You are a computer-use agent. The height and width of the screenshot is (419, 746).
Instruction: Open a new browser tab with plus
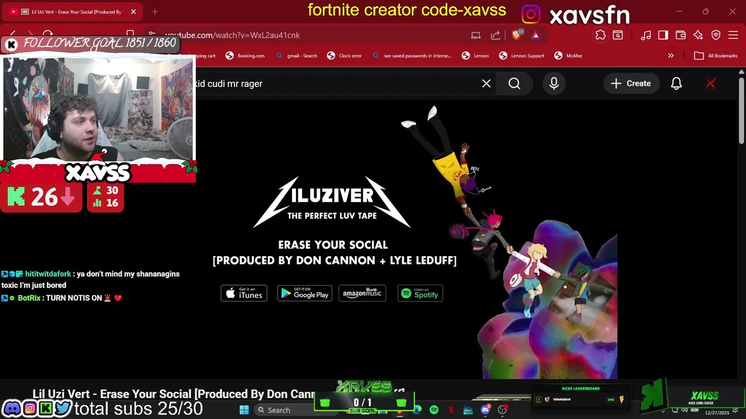coord(155,12)
